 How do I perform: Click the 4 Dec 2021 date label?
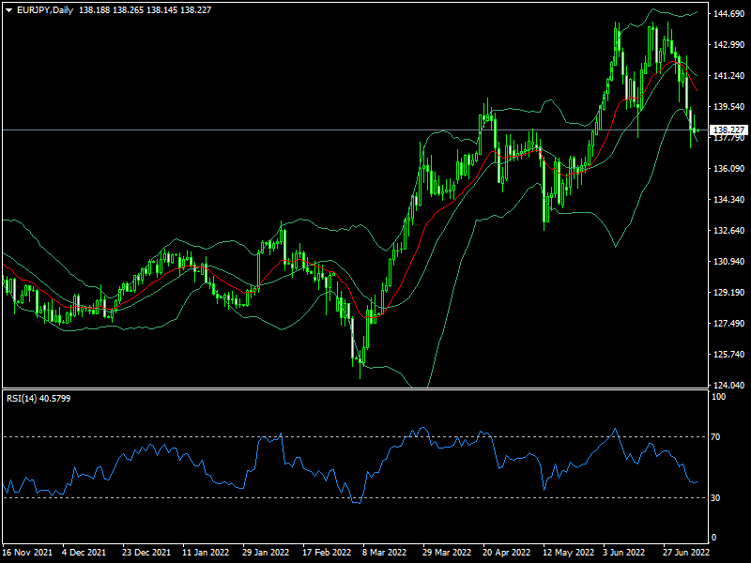click(x=84, y=553)
